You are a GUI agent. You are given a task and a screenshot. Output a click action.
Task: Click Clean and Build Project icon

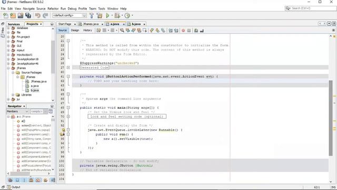click(100, 15)
